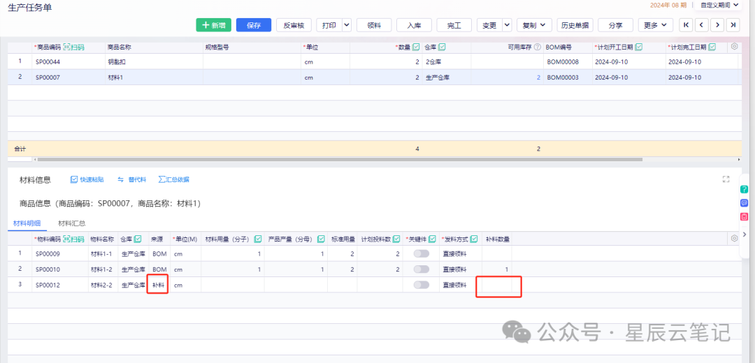Open the green help icon in the right sidebar
The image size is (755, 363).
coord(744,189)
